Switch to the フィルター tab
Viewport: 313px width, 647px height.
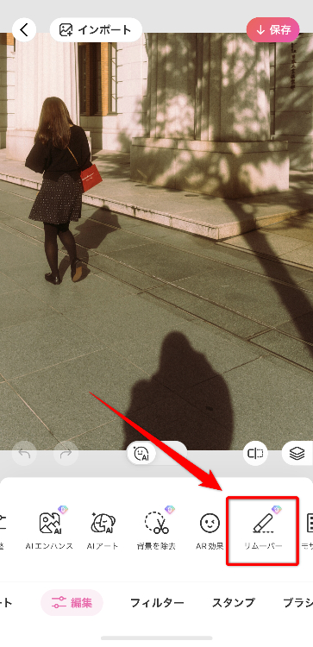[157, 603]
